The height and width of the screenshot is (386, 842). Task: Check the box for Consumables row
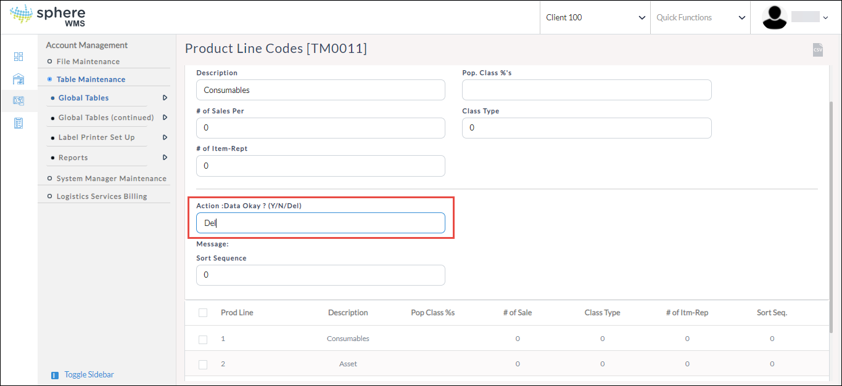(x=203, y=339)
